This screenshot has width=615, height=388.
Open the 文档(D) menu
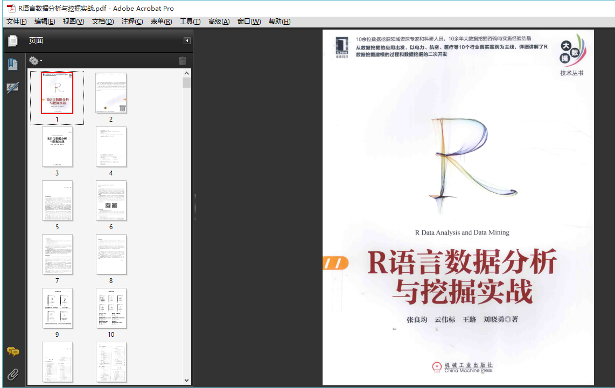pyautogui.click(x=103, y=22)
